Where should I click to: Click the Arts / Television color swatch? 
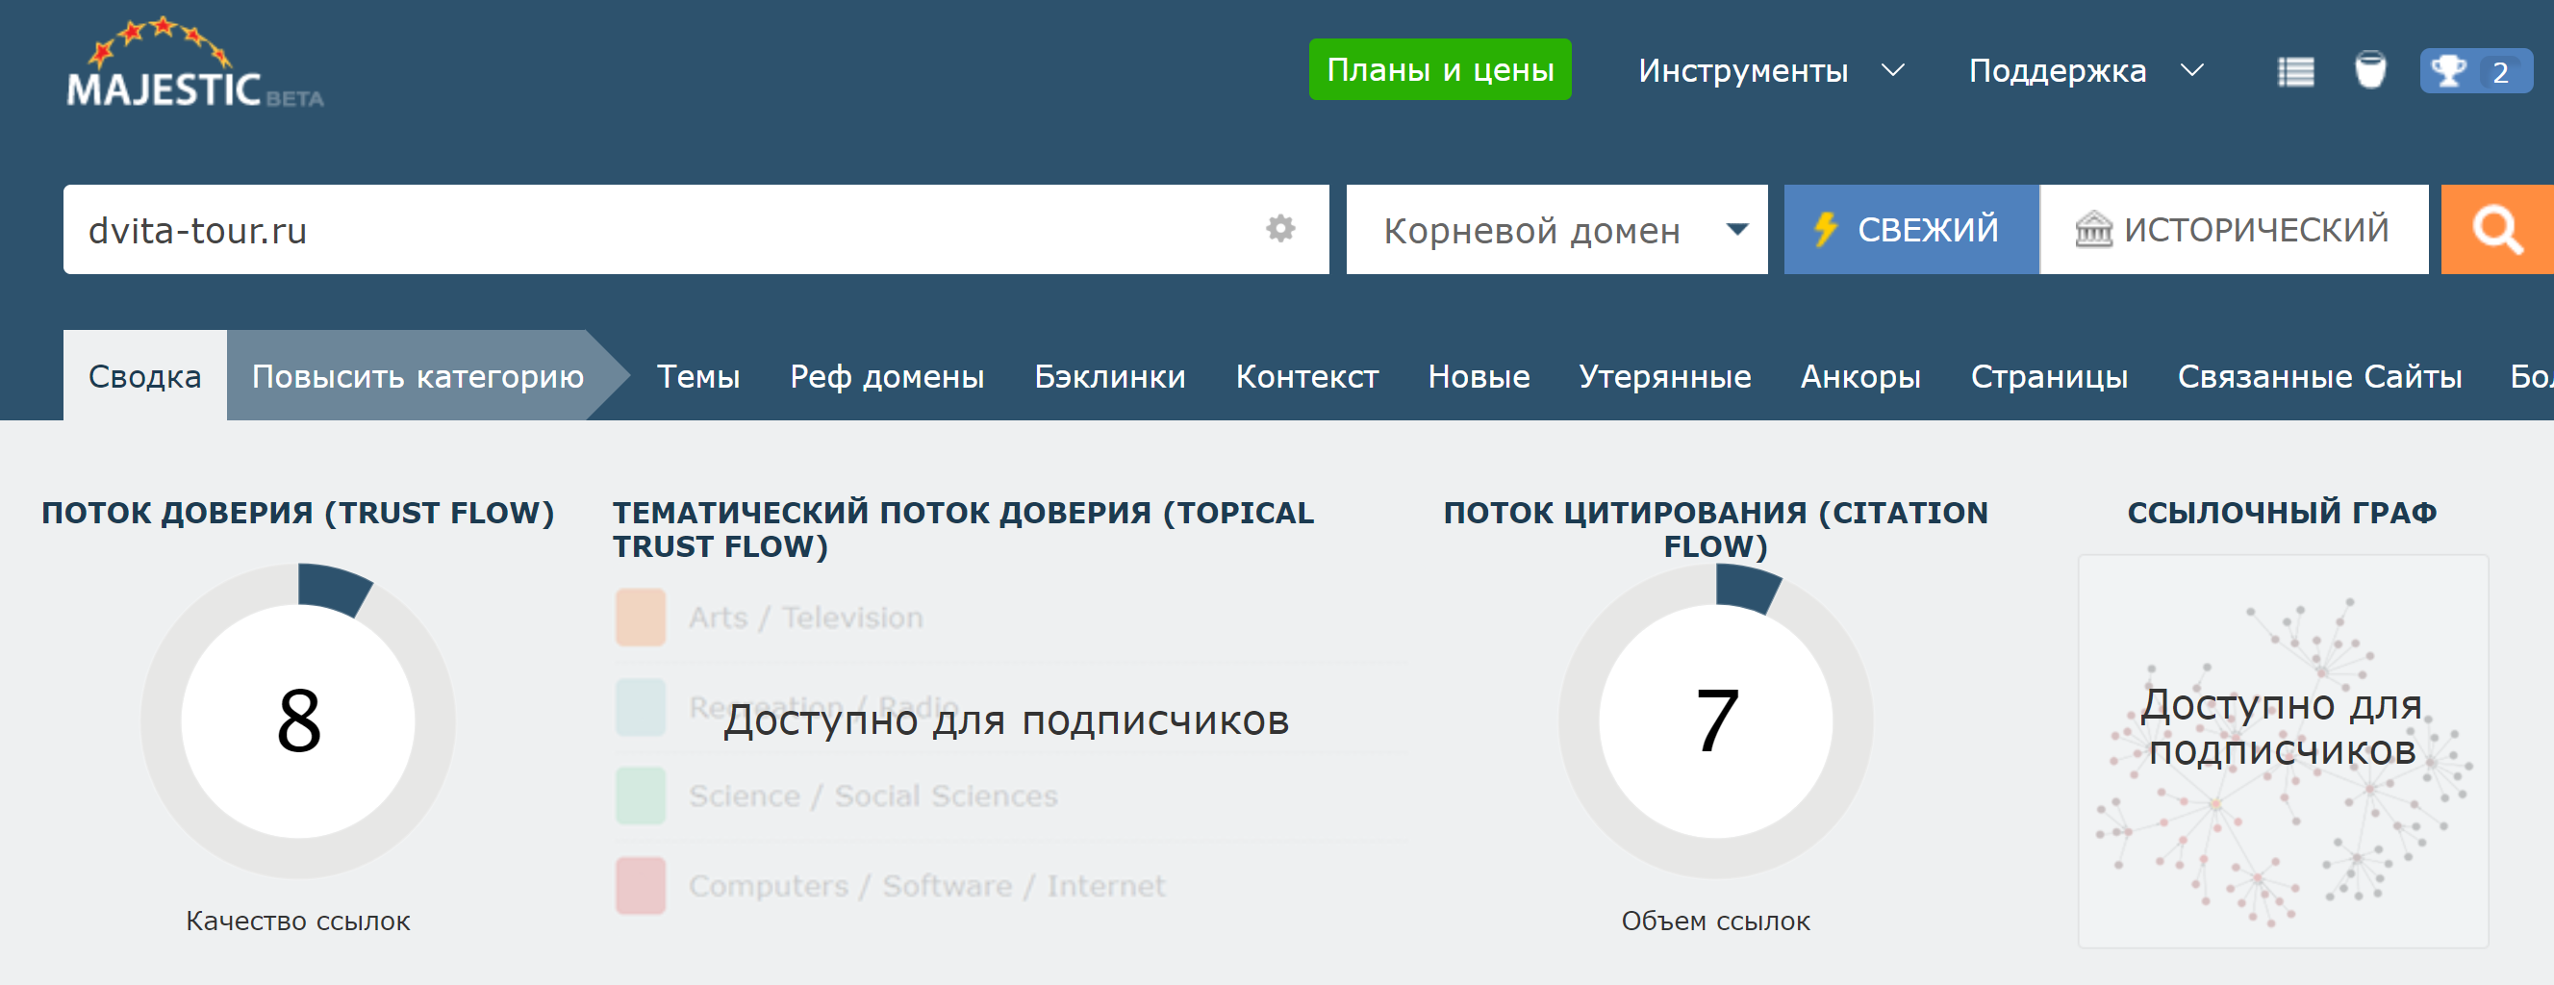[x=640, y=618]
